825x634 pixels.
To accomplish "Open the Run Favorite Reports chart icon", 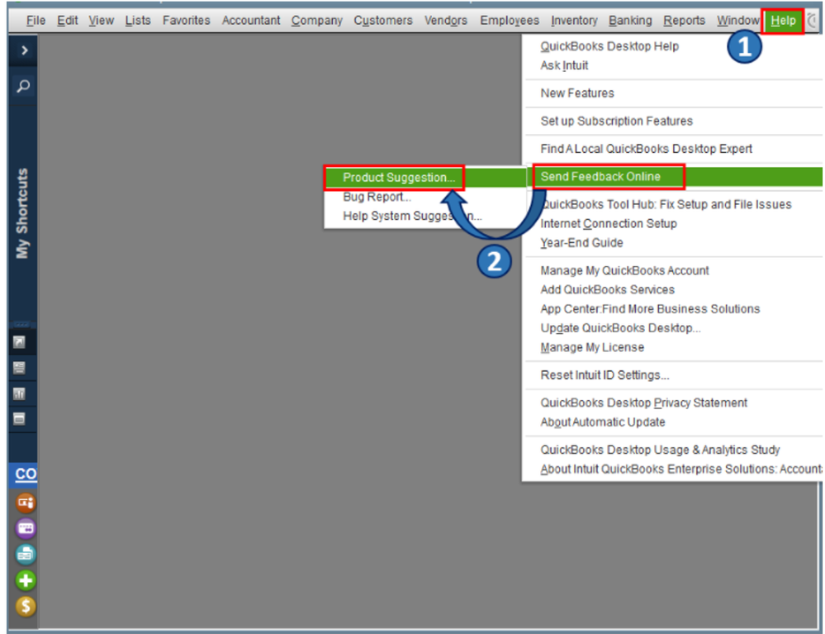I will point(19,393).
